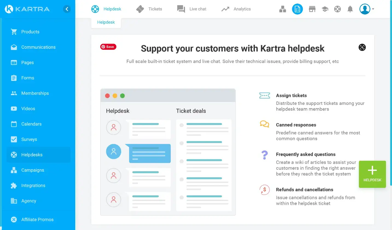Click the Canned responses chat bubbles icon
Image resolution: width=392 pixels, height=230 pixels.
click(x=265, y=124)
